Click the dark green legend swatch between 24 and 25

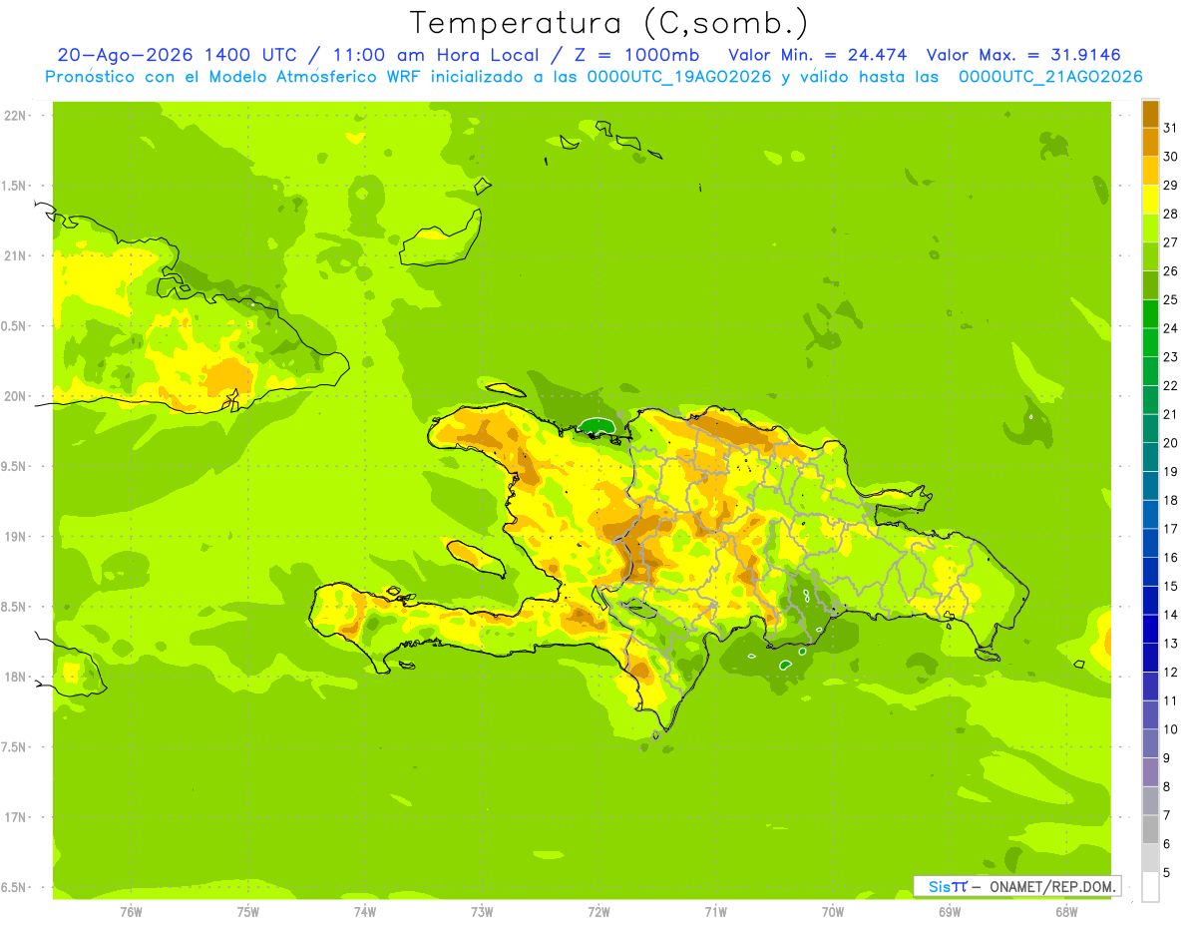[x=1150, y=314]
